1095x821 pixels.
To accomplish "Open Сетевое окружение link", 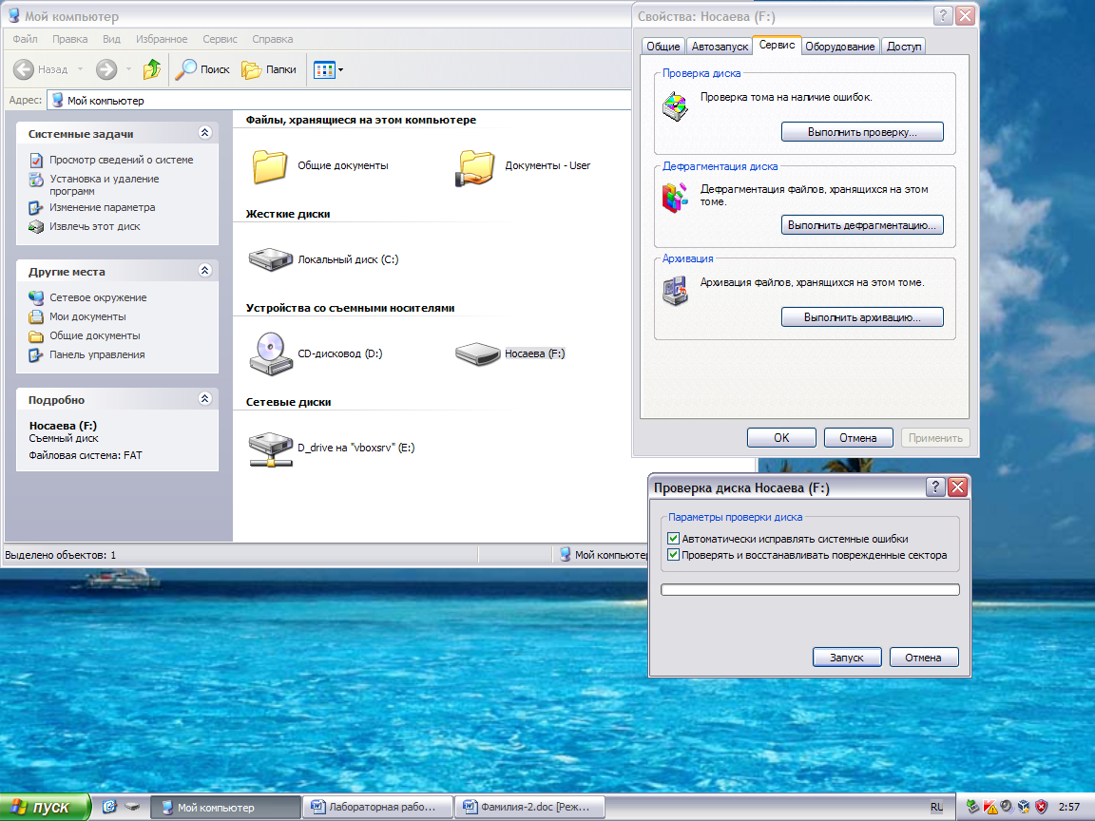I will (98, 297).
